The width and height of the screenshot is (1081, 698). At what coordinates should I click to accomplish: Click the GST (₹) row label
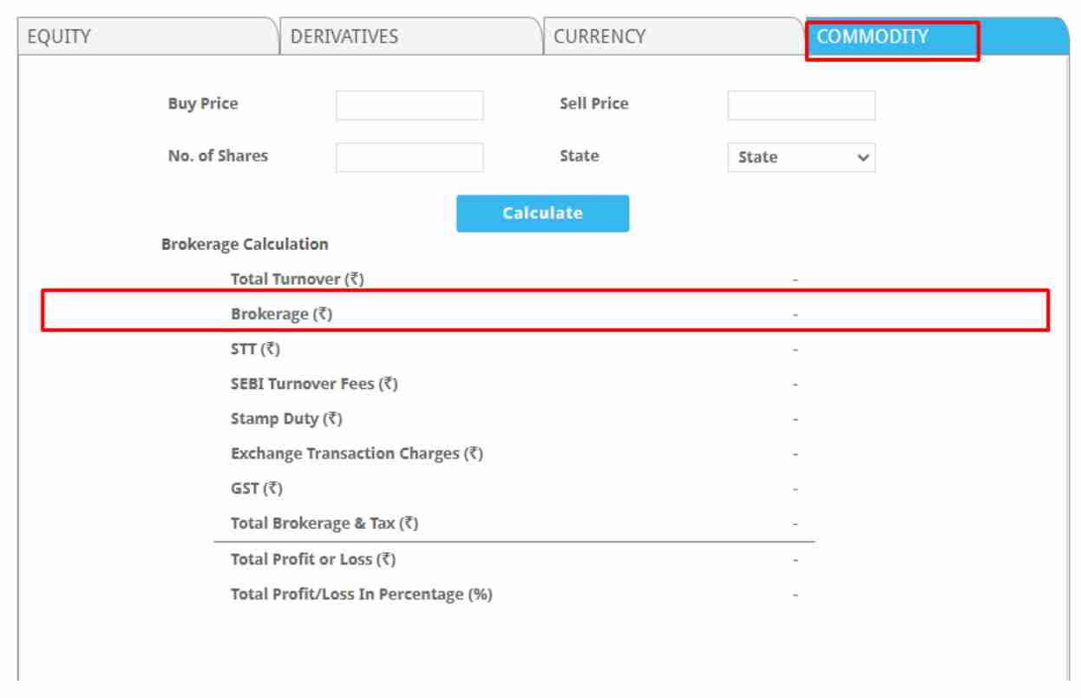[x=256, y=489]
